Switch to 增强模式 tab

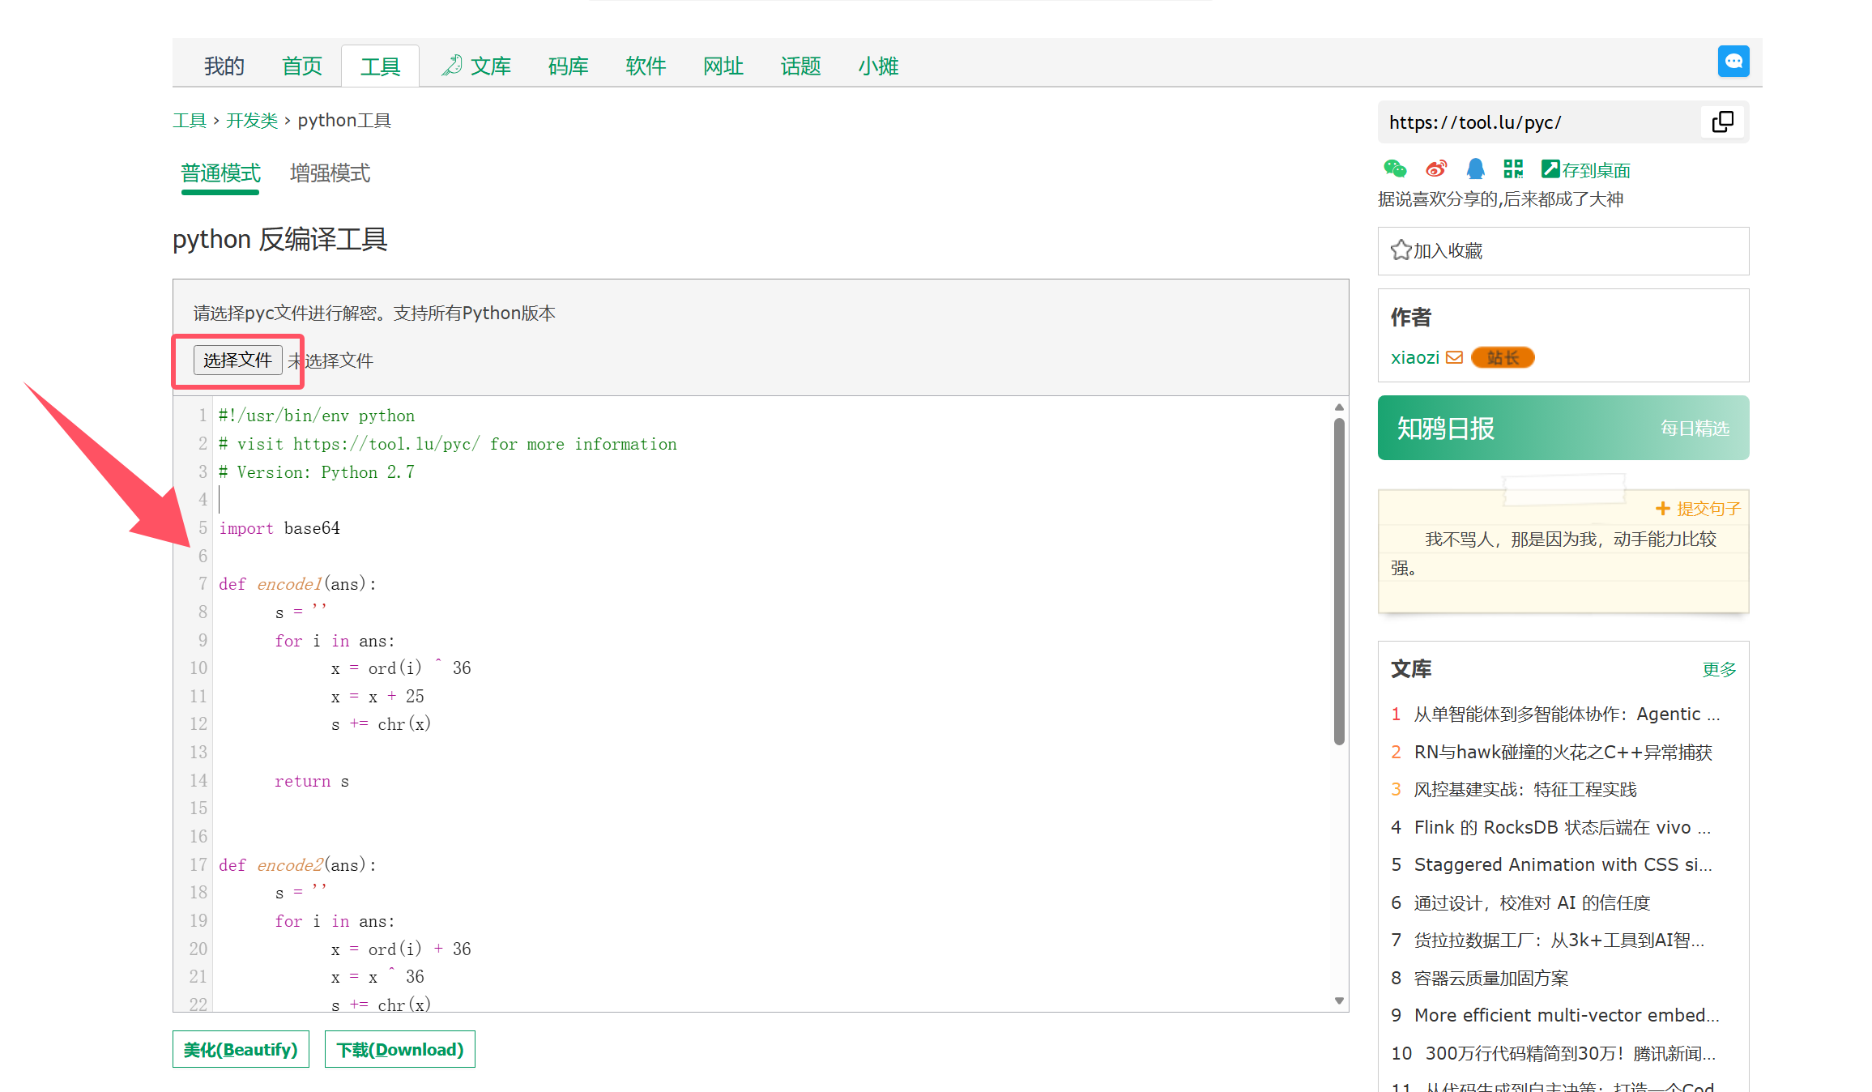tap(330, 173)
